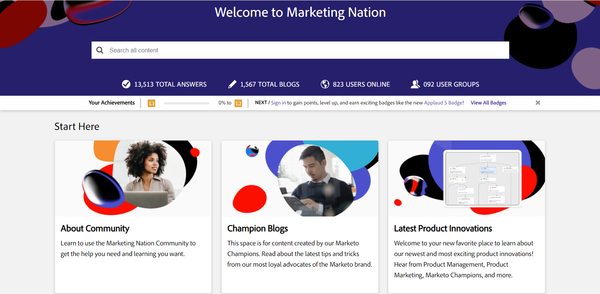600x294 pixels.
Task: Open the Applaud 5 Badge link
Action: click(443, 103)
